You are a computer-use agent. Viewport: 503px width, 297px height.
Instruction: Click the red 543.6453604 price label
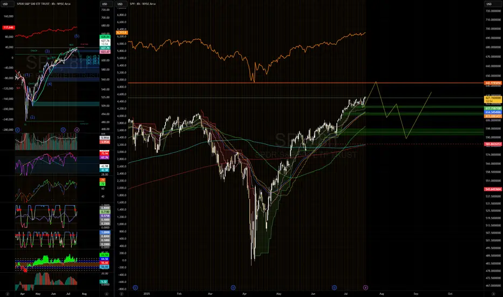pos(493,189)
